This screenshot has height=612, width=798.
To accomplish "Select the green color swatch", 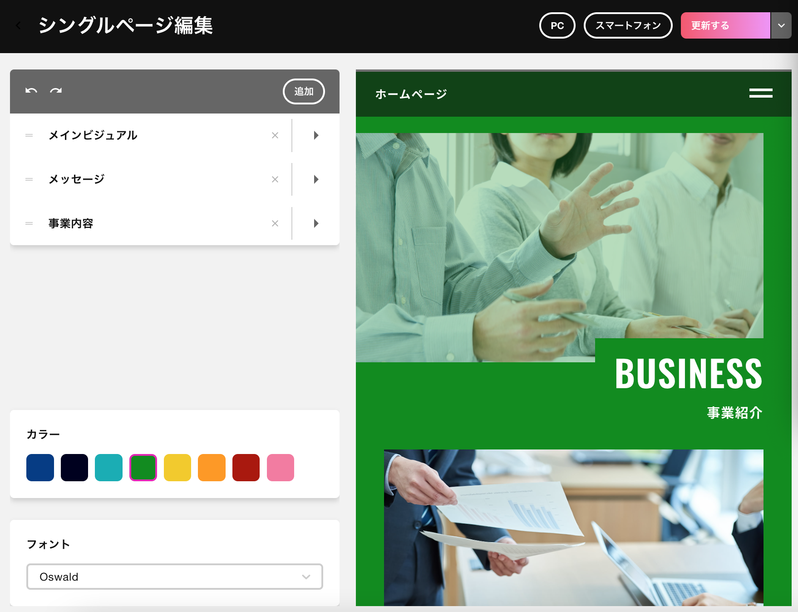I will pyautogui.click(x=143, y=467).
